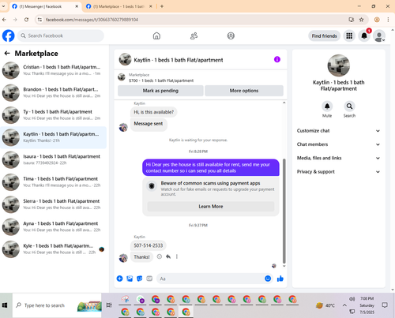Screen dimensions: 395x318
Task: Open the Notifications bell icon
Action: [364, 36]
